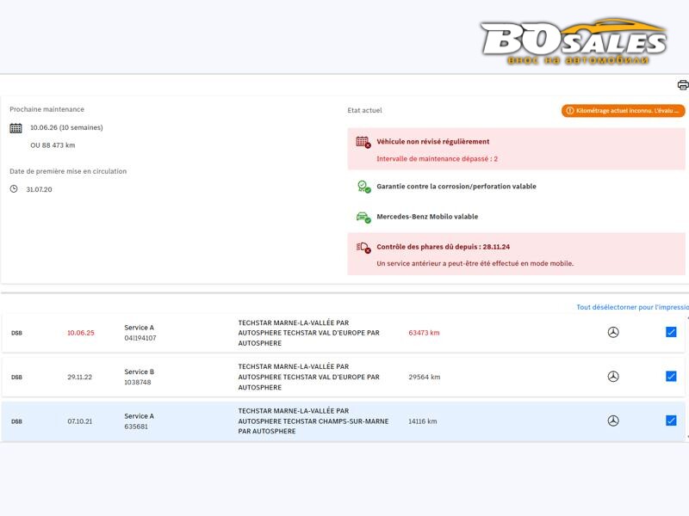Uncheck the 10.06.25 Service A checkbox
The height and width of the screenshot is (516, 689).
click(x=671, y=332)
